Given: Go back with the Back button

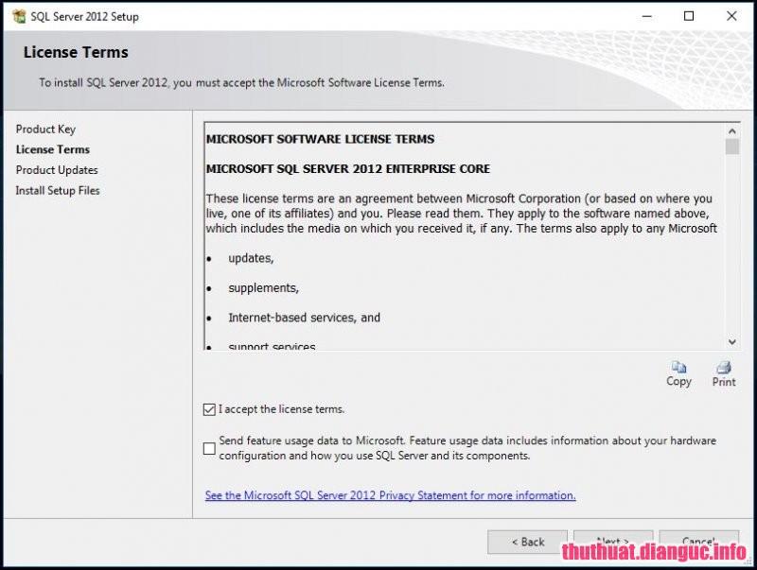Looking at the screenshot, I should tap(527, 542).
